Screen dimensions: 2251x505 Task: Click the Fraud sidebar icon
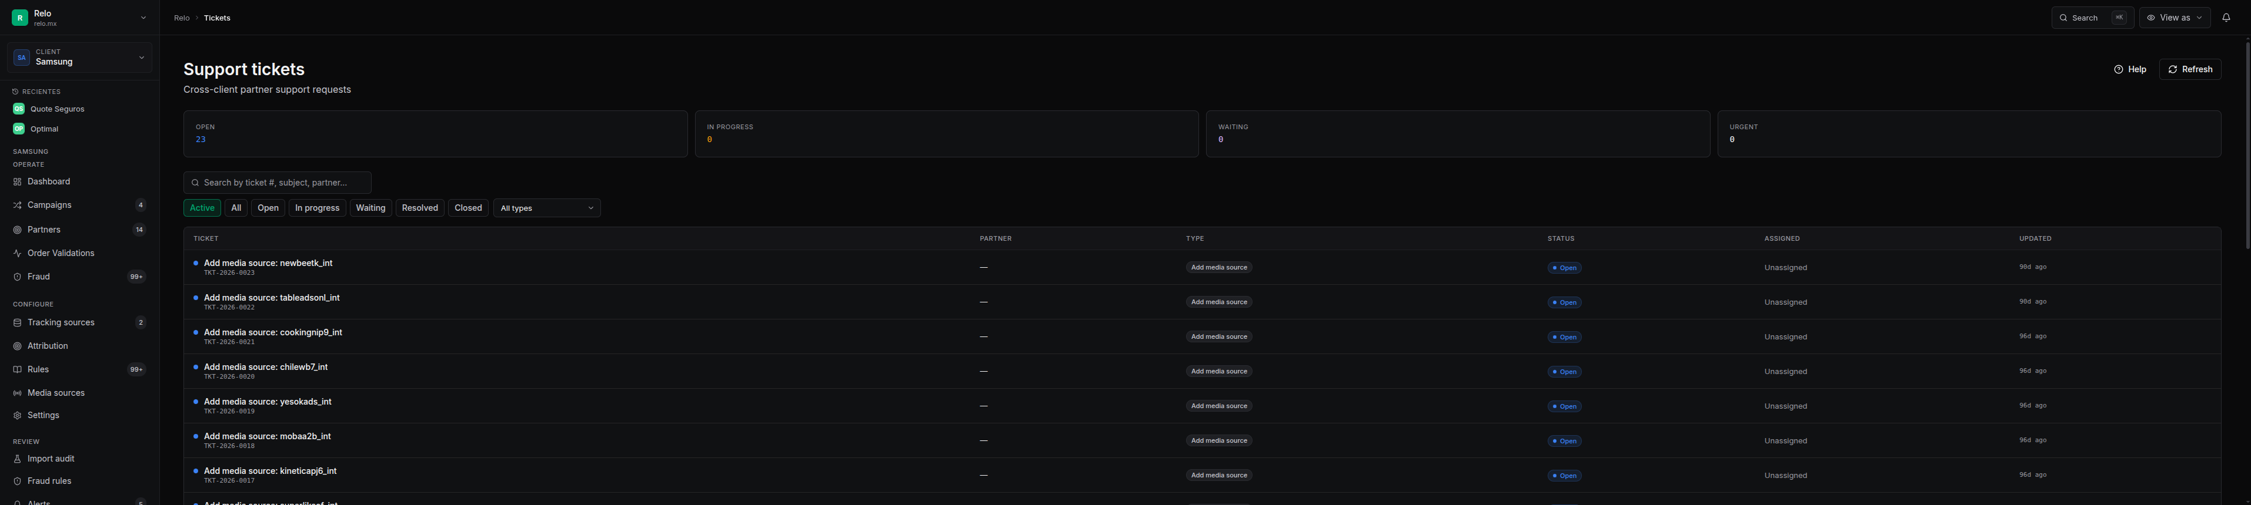[x=16, y=277]
